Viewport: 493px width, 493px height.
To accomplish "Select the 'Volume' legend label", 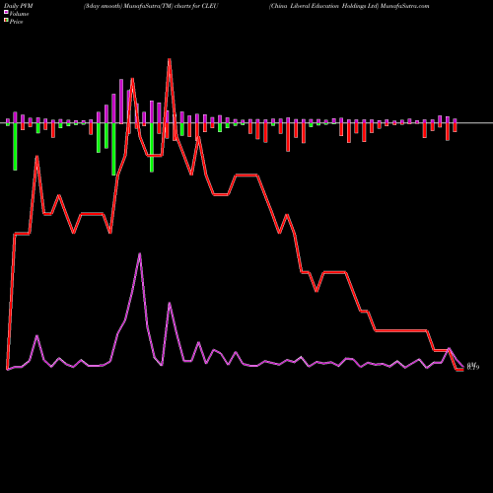I will [x=19, y=14].
